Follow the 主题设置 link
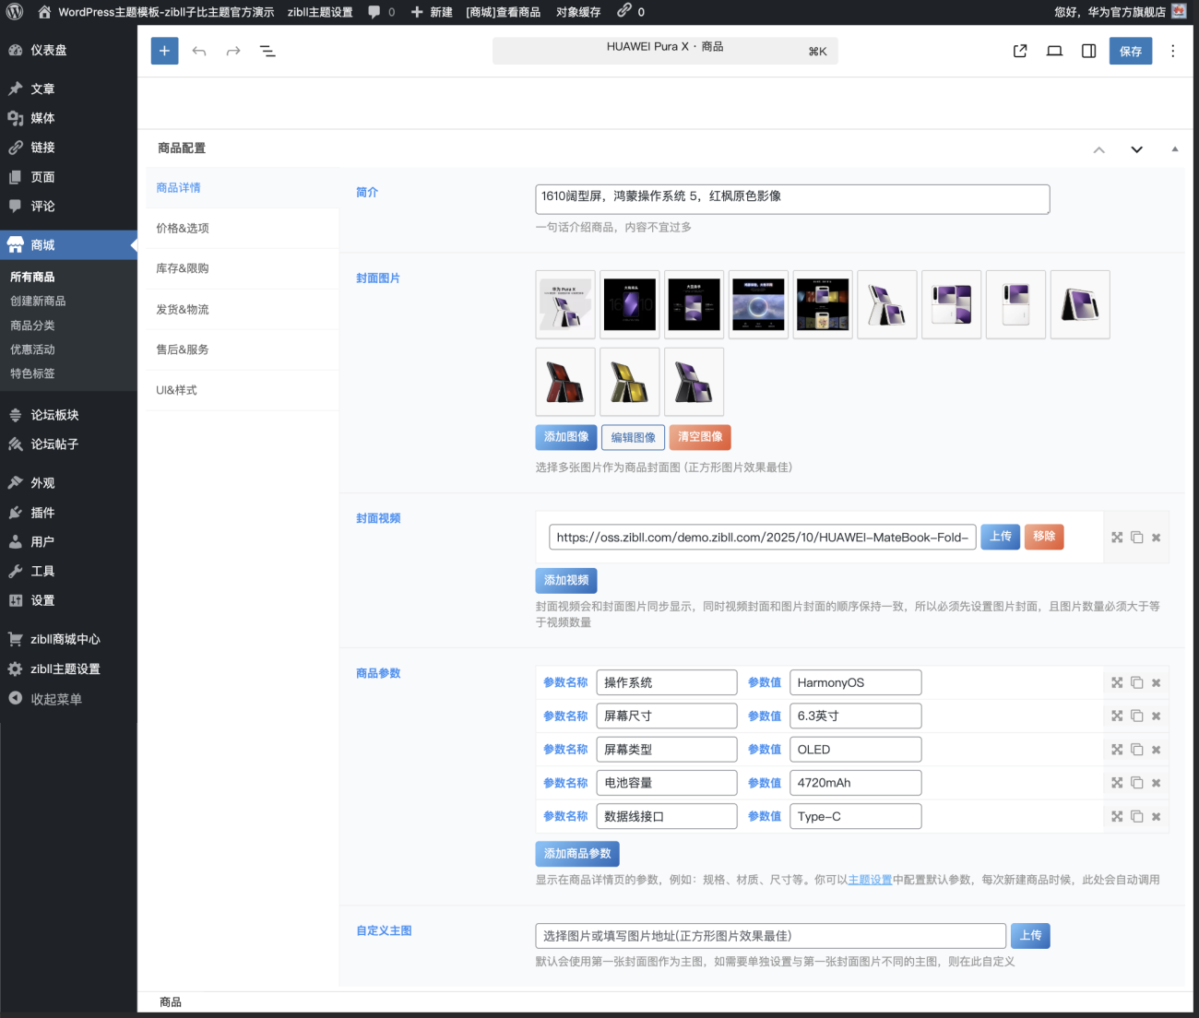Viewport: 1199px width, 1018px height. pos(870,880)
